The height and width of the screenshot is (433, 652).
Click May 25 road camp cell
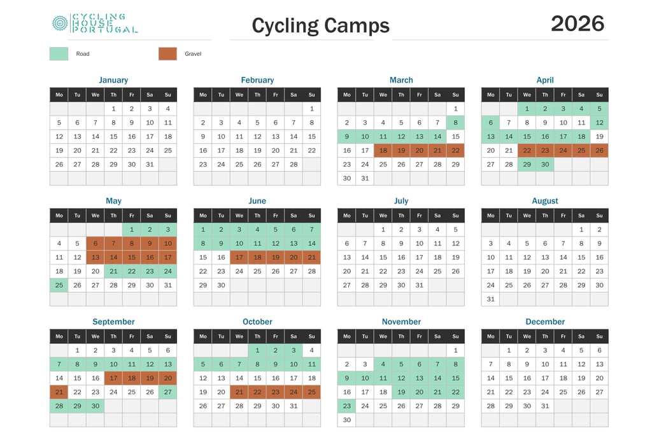pos(59,285)
